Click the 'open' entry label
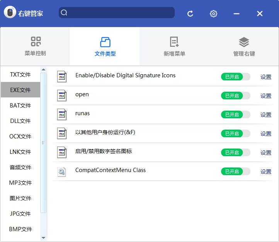Screen dimensions: 279x242 pyautogui.click(x=82, y=94)
